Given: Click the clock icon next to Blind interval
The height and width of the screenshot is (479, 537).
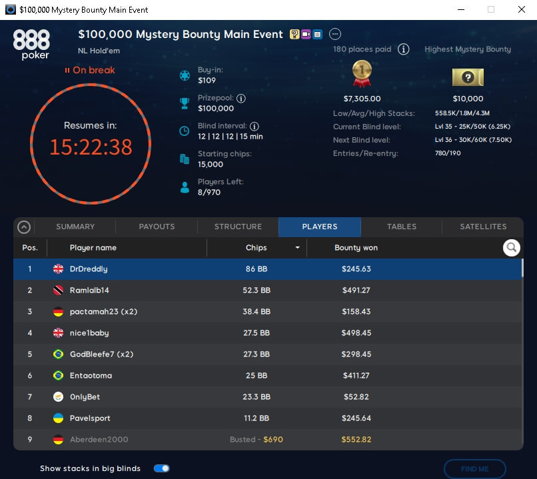Looking at the screenshot, I should tap(184, 131).
